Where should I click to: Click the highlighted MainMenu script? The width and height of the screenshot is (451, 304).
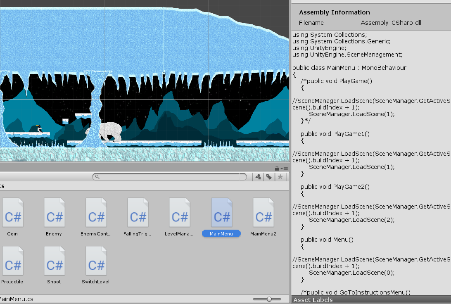click(221, 213)
